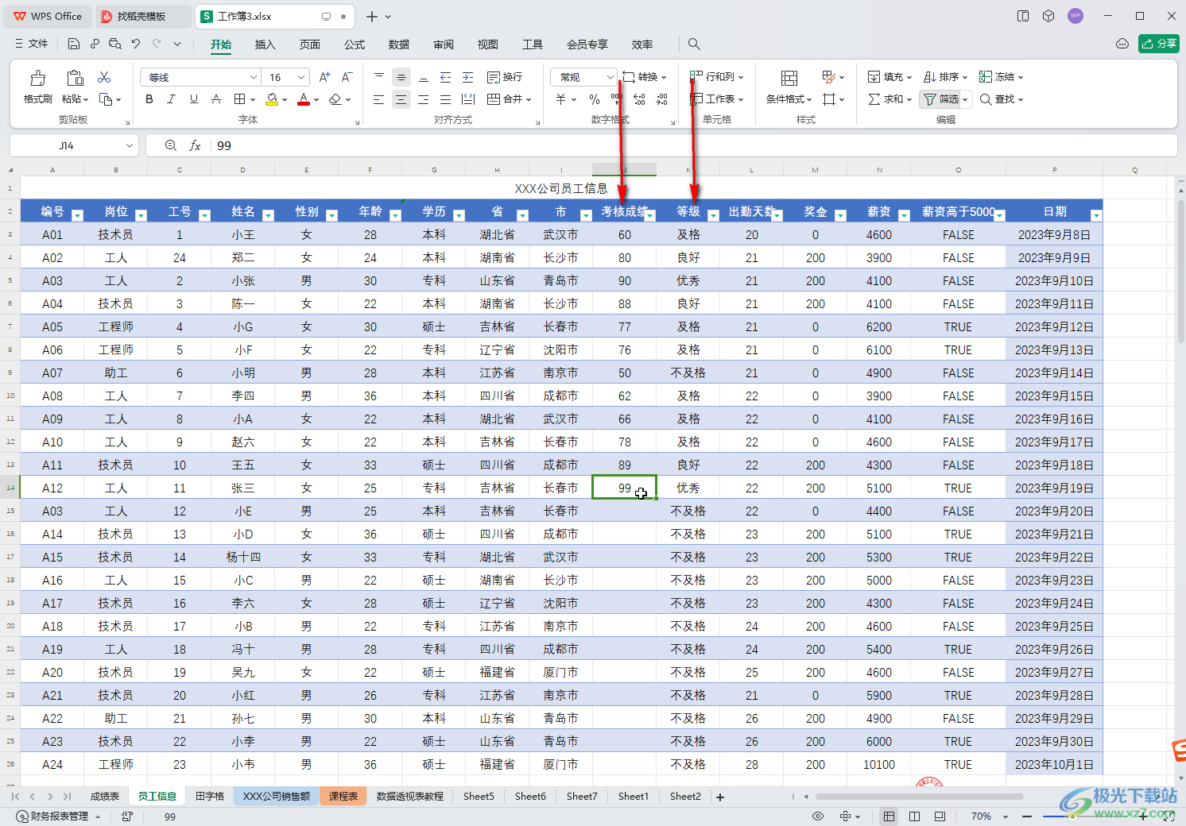The height and width of the screenshot is (826, 1186).
Task: Click the Cut scissors icon
Action: (x=104, y=77)
